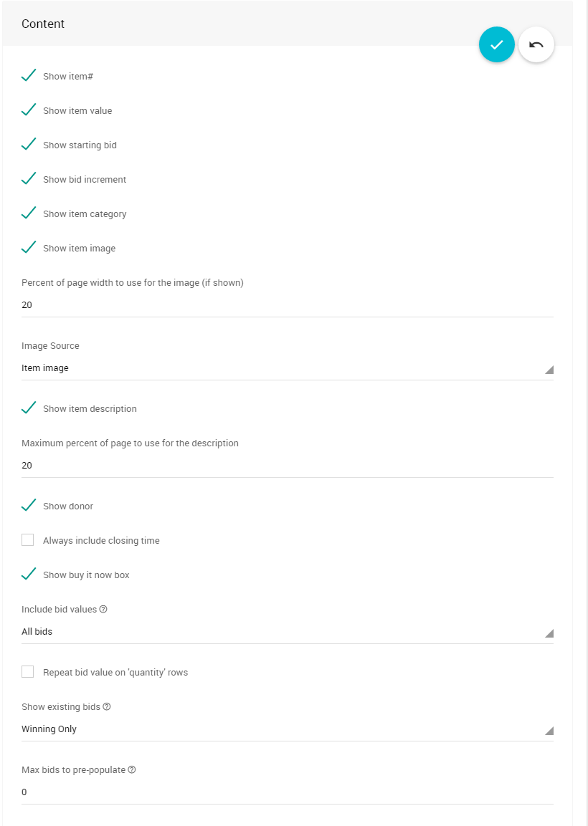
Task: Toggle the Show donor checkbox
Action: (28, 506)
